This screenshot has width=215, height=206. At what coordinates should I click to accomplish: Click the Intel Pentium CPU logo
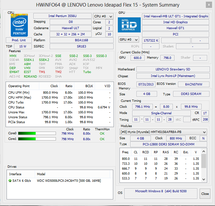[19, 25]
